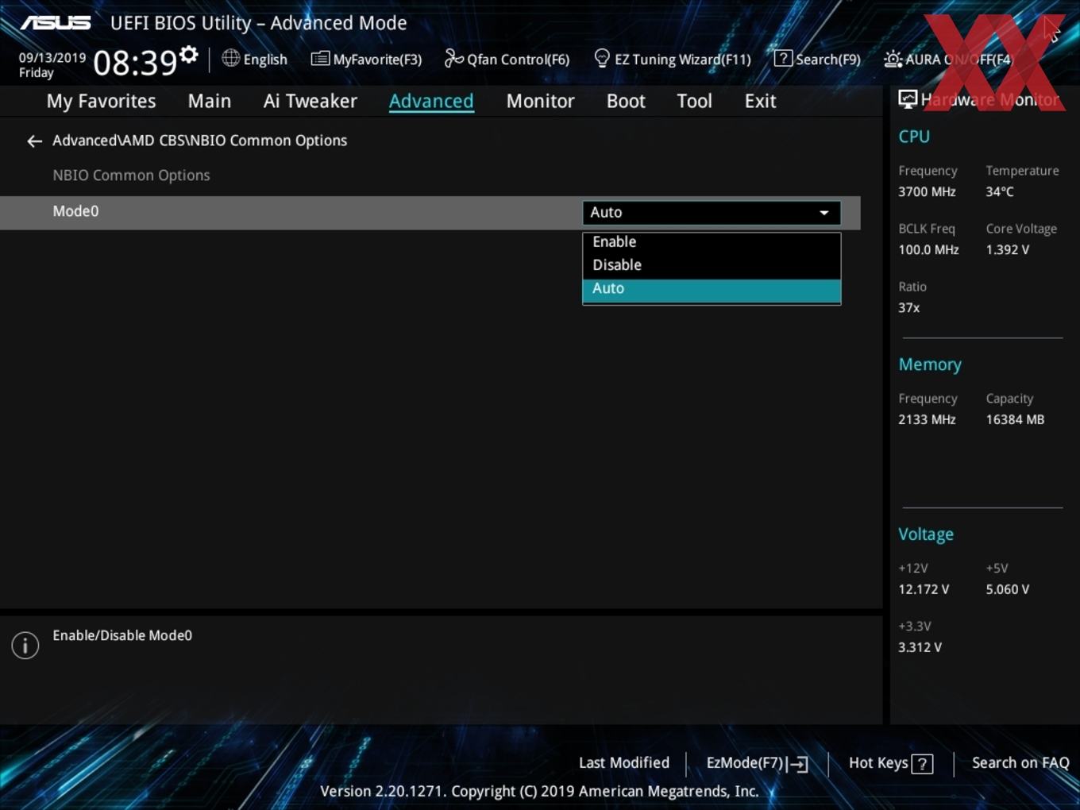
Task: Switch to the Main tab
Action: tap(210, 101)
